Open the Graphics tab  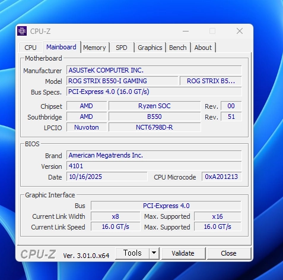point(150,48)
